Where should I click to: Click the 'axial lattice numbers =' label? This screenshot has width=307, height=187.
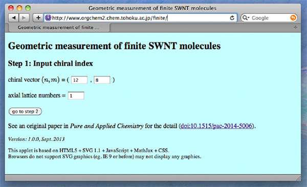(x=37, y=96)
